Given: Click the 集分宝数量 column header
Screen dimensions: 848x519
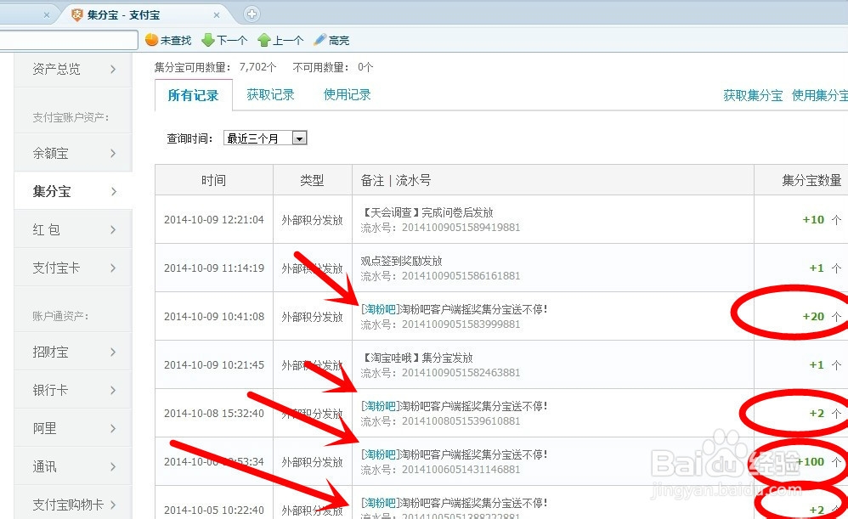Looking at the screenshot, I should coord(801,180).
